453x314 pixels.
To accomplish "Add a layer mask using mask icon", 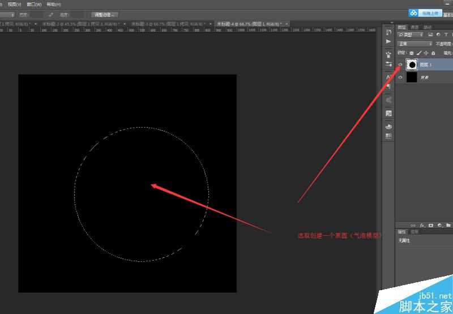I will coord(430,225).
